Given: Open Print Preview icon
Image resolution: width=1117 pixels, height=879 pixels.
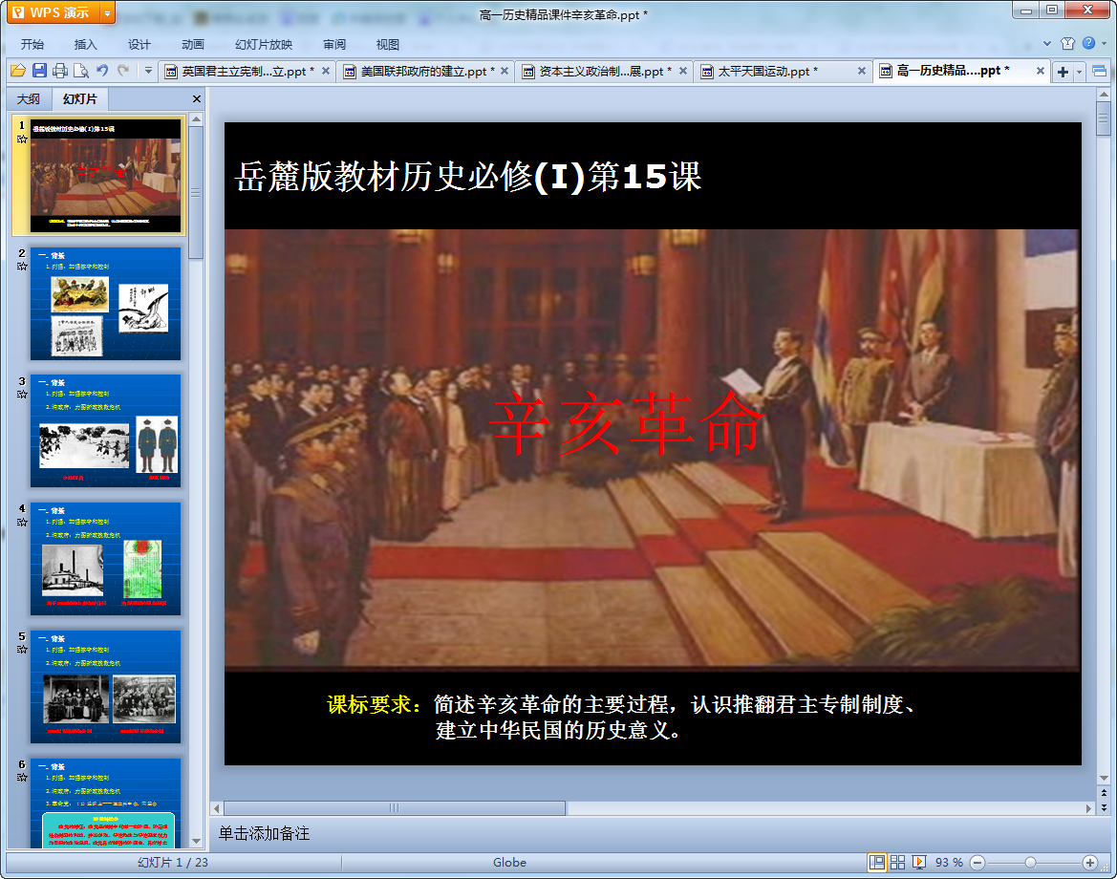Looking at the screenshot, I should [x=81, y=71].
